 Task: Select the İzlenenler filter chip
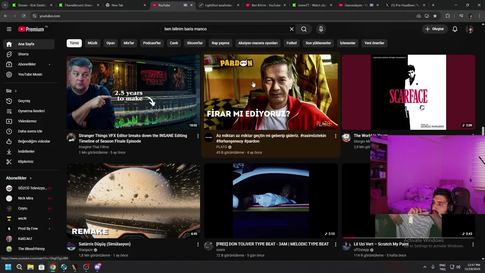coord(348,43)
